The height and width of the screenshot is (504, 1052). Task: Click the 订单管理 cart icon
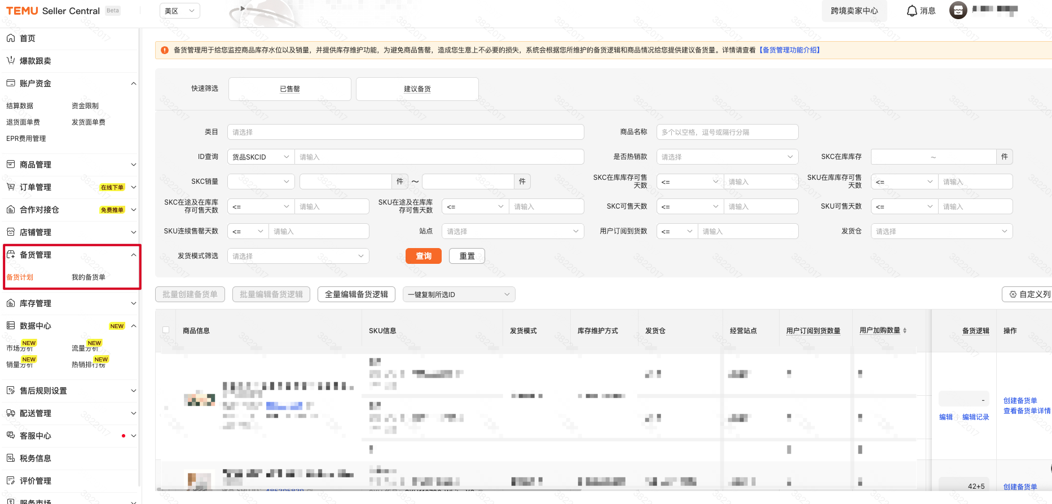[11, 187]
